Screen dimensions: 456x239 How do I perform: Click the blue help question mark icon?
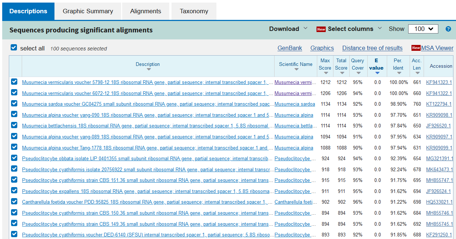(448, 29)
